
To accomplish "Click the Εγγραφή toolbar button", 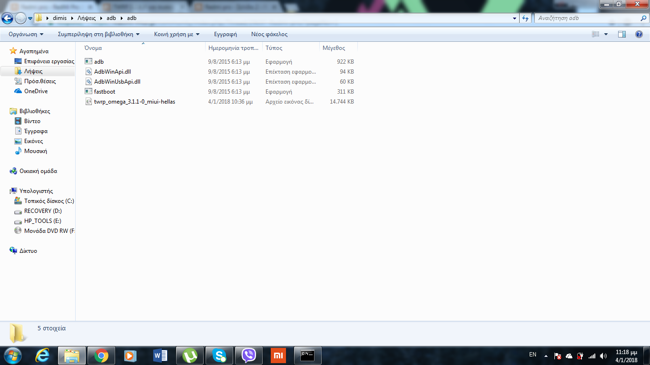I will (226, 34).
